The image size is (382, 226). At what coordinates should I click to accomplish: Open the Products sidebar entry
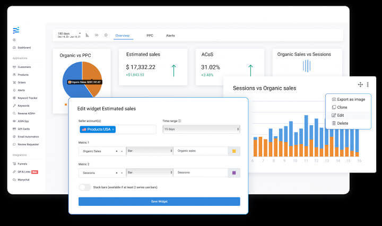21,74
